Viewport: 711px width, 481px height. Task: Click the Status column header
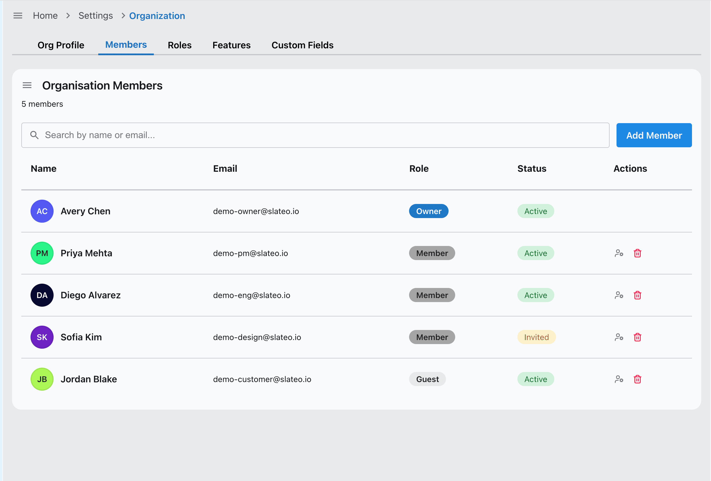532,169
